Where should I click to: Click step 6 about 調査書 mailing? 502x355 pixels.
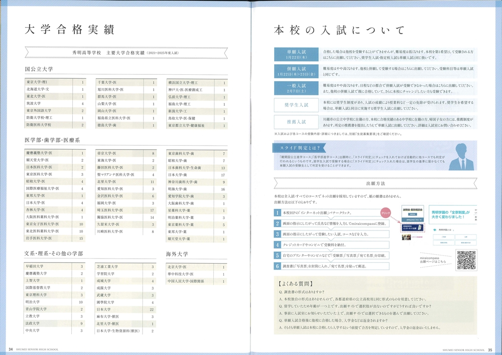[331, 266]
